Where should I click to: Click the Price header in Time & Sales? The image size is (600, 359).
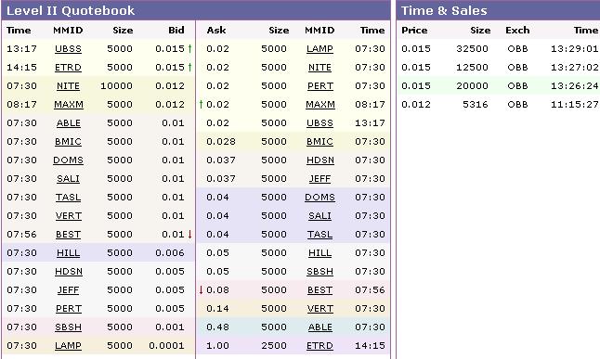[x=414, y=31]
